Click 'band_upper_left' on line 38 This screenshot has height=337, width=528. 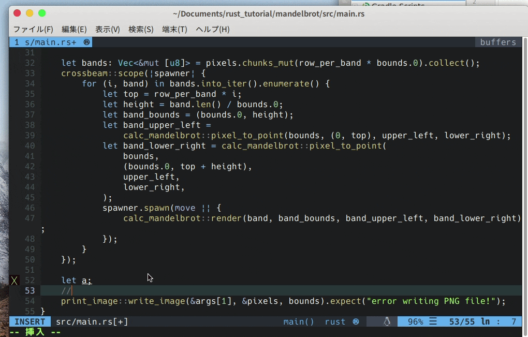[x=162, y=125]
